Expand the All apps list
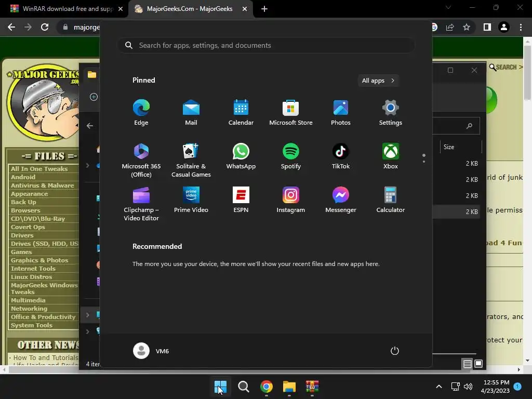532x399 pixels. [x=378, y=81]
